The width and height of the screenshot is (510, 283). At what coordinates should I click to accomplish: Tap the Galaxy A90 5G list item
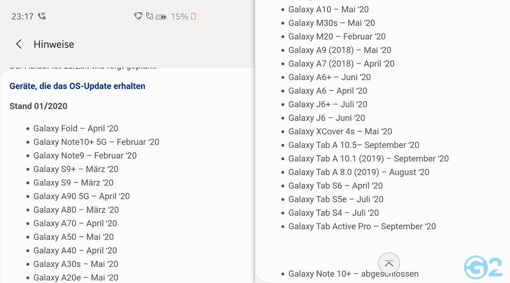82,196
